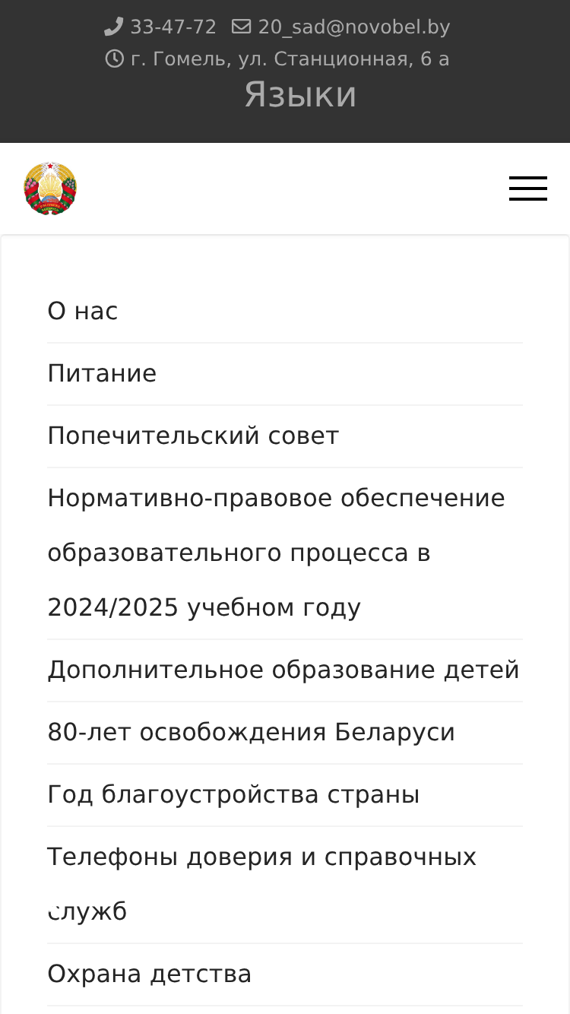
Task: Click the phone icon beside 33-47-72
Action: pyautogui.click(x=113, y=27)
